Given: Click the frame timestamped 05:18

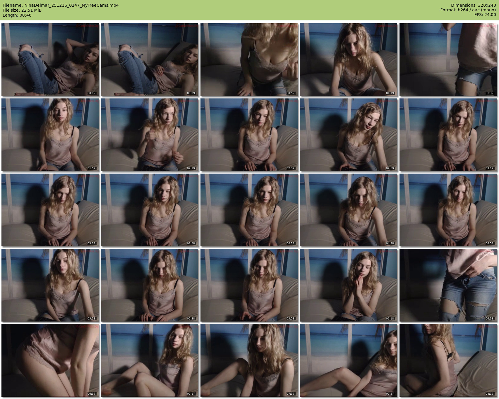Looking at the screenshot, I should (x=50, y=285).
